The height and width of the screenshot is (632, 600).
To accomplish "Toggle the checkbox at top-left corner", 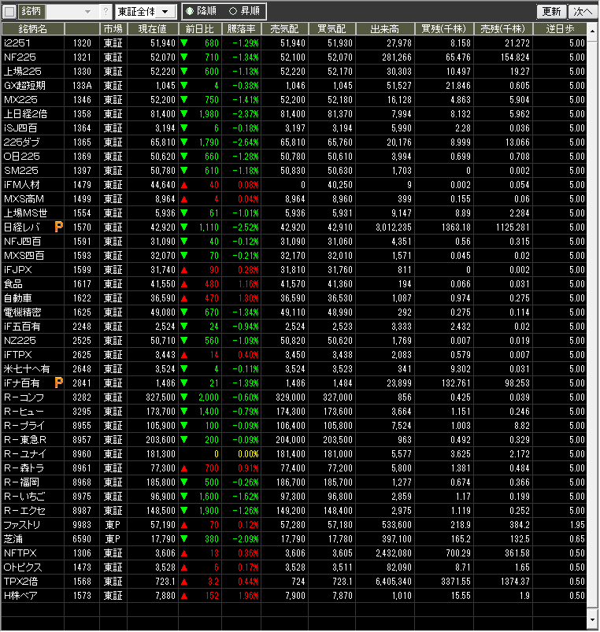I will click(9, 12).
